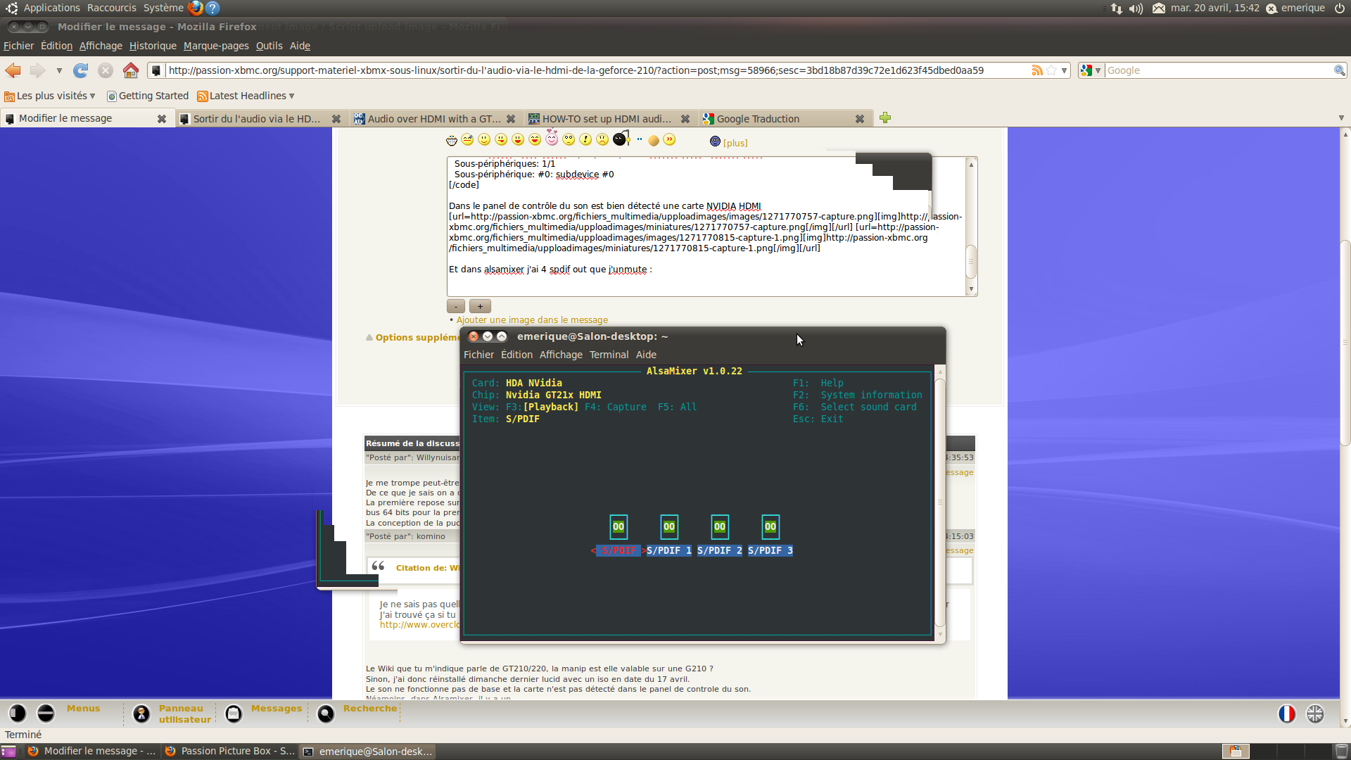Click the Firefox forward arrow button
Image resolution: width=1351 pixels, height=760 pixels.
pyautogui.click(x=37, y=70)
